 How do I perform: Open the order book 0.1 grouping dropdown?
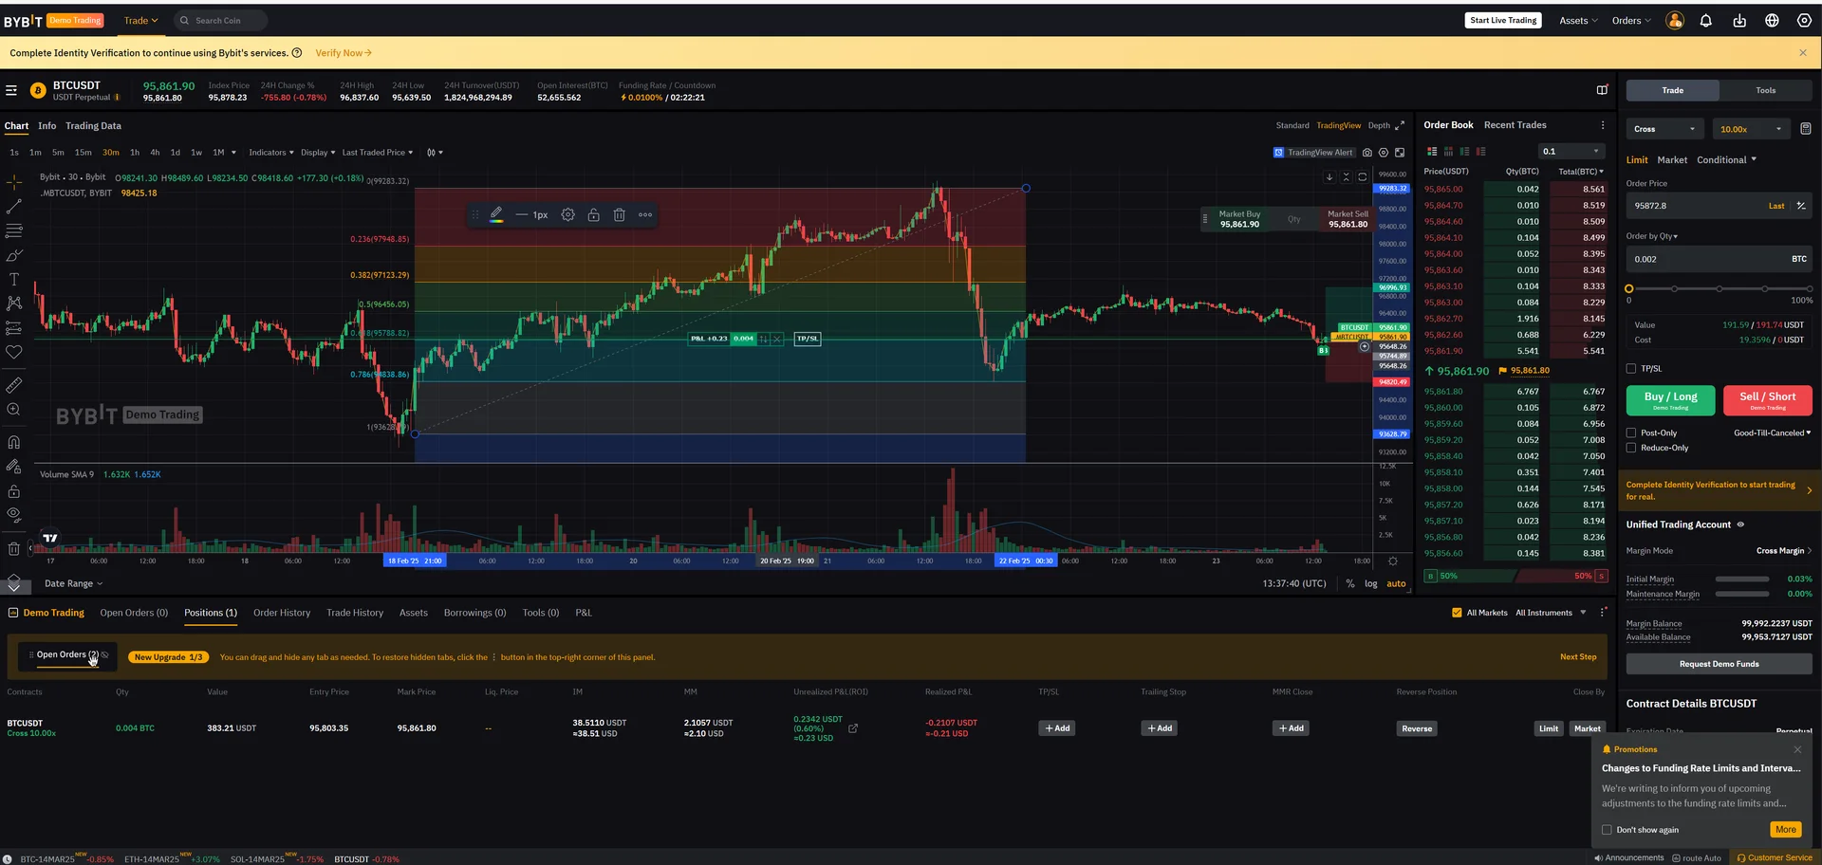tap(1571, 152)
